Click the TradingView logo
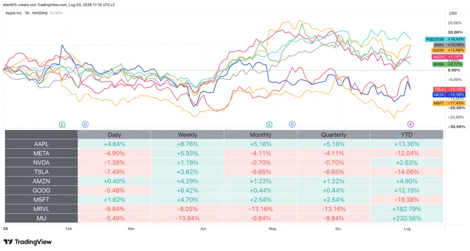470x251 pixels. click(x=28, y=242)
